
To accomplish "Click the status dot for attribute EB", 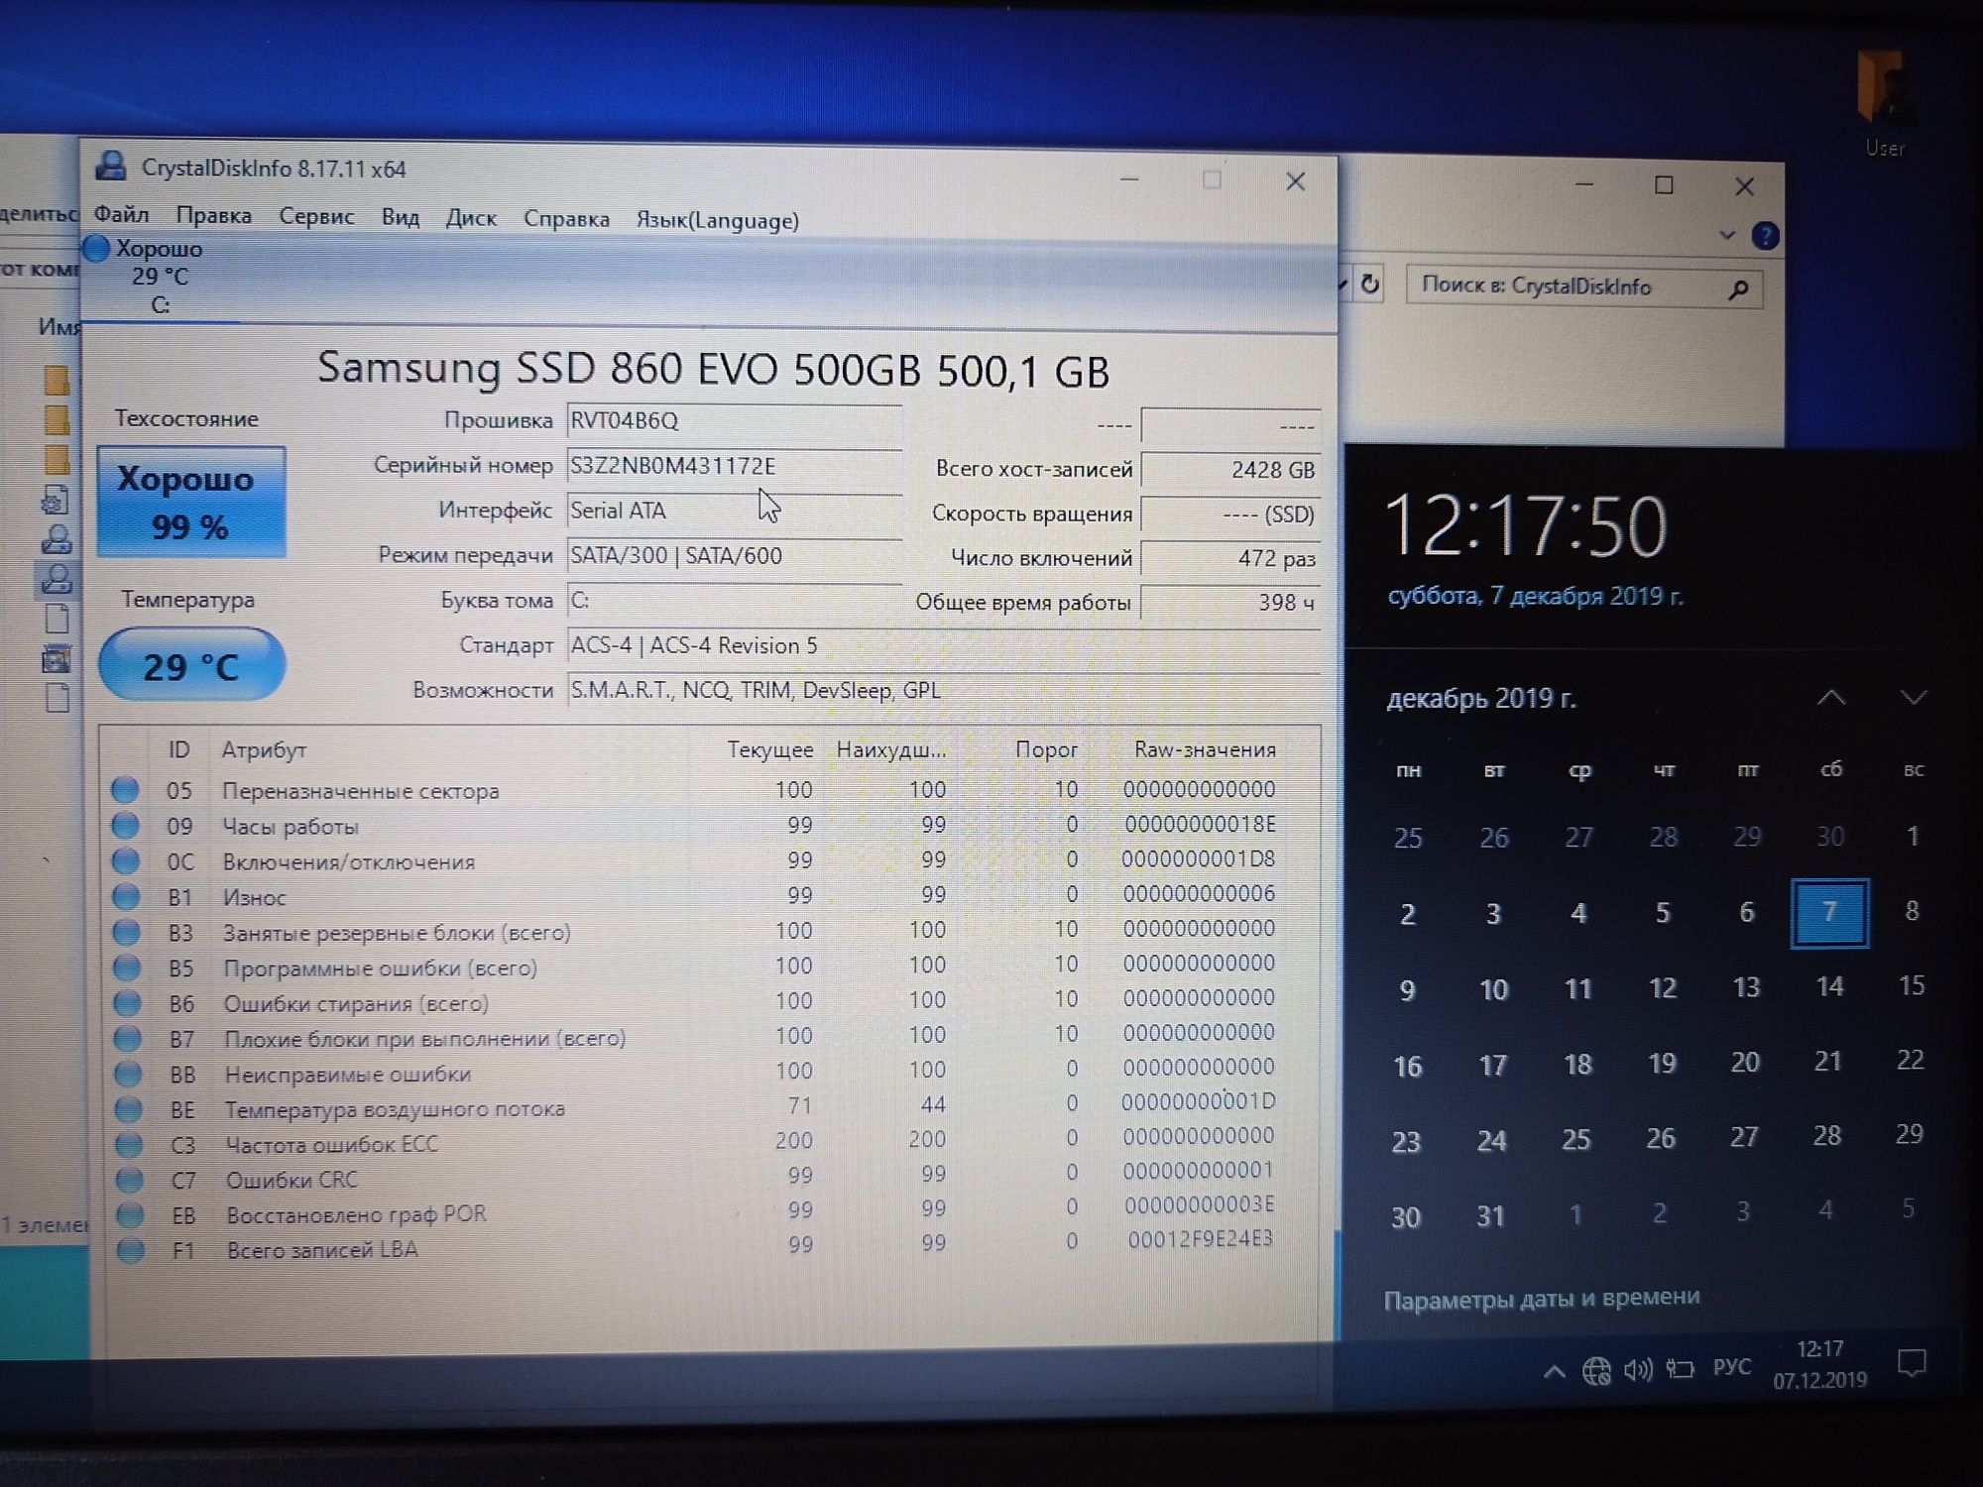I will point(130,1214).
